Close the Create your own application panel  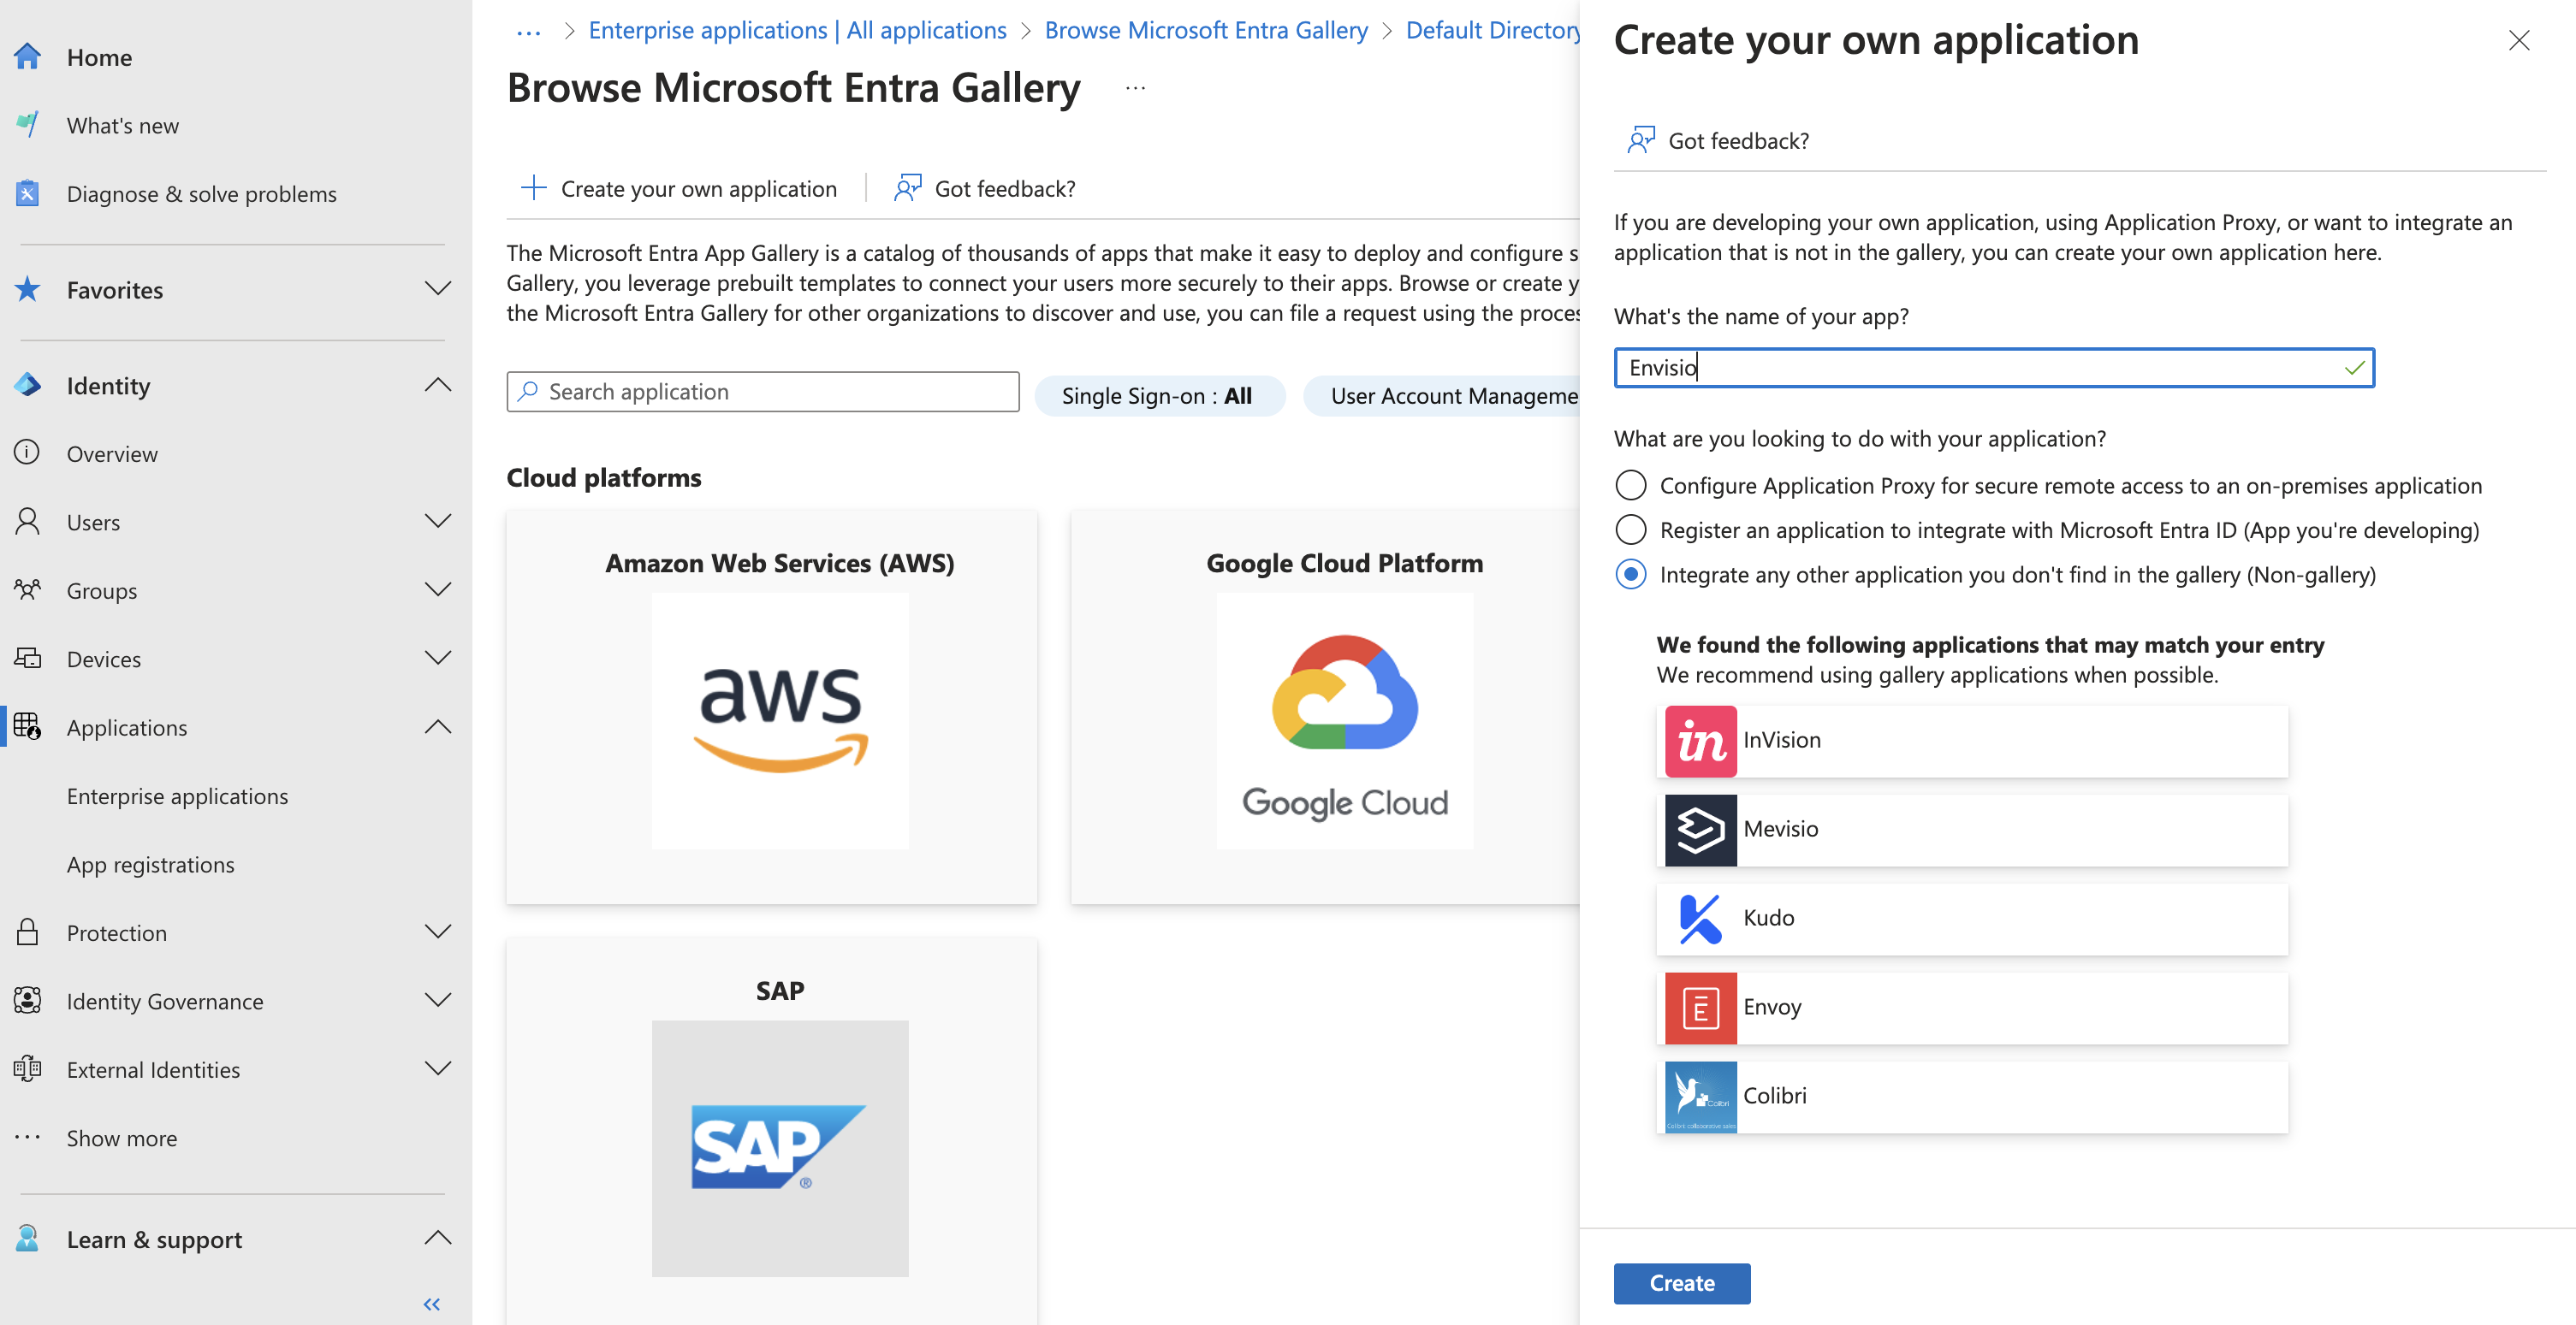[x=2517, y=40]
